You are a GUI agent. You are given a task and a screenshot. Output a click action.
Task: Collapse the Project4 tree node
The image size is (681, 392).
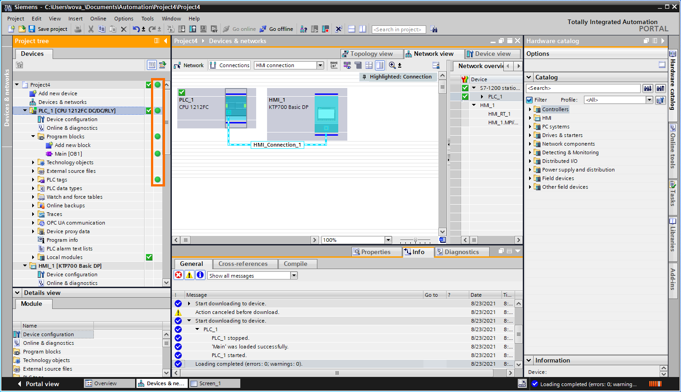click(x=17, y=85)
